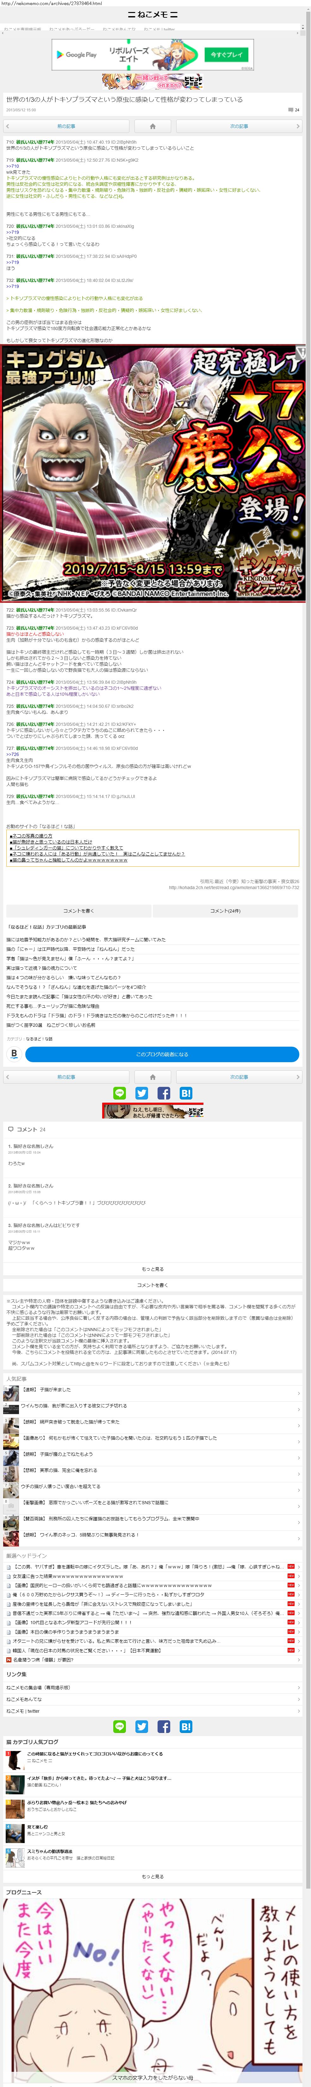Click the home icon between the top article buttons
The image size is (311, 2087).
click(152, 126)
